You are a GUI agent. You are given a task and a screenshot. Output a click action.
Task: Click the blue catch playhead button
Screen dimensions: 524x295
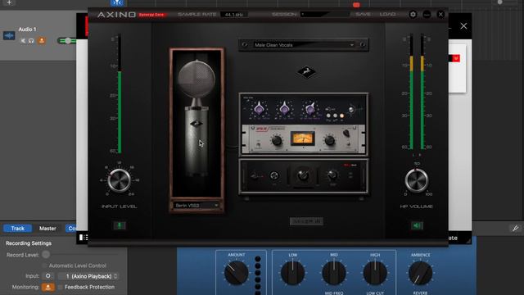point(117,2)
